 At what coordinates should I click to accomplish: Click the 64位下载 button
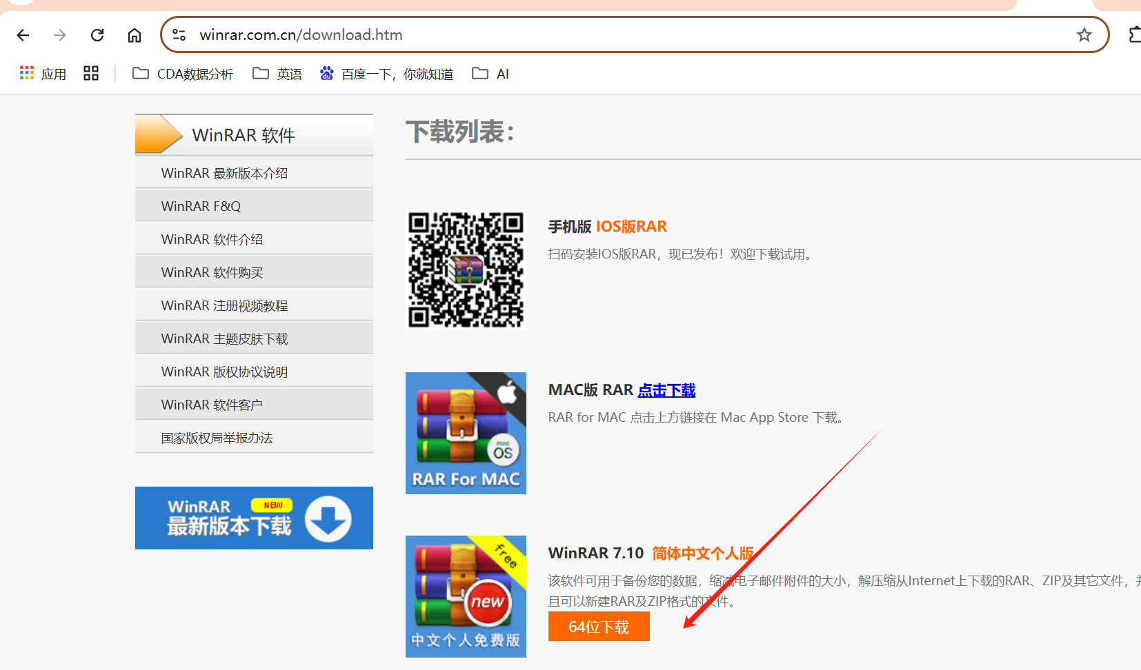[599, 627]
